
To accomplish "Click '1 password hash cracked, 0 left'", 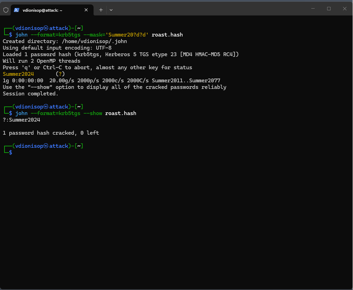I will [x=51, y=133].
